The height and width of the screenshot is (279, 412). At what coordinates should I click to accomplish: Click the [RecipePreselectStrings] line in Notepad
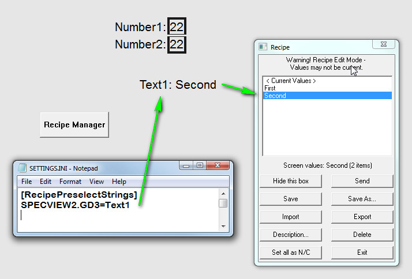tap(79, 195)
